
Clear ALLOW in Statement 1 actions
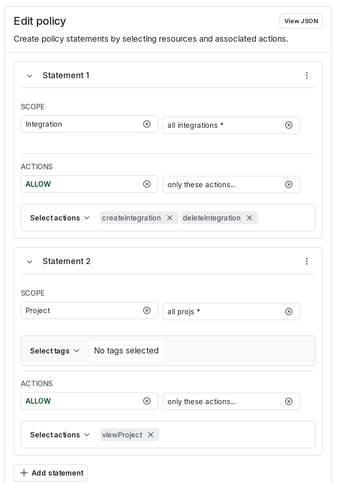[x=147, y=184]
